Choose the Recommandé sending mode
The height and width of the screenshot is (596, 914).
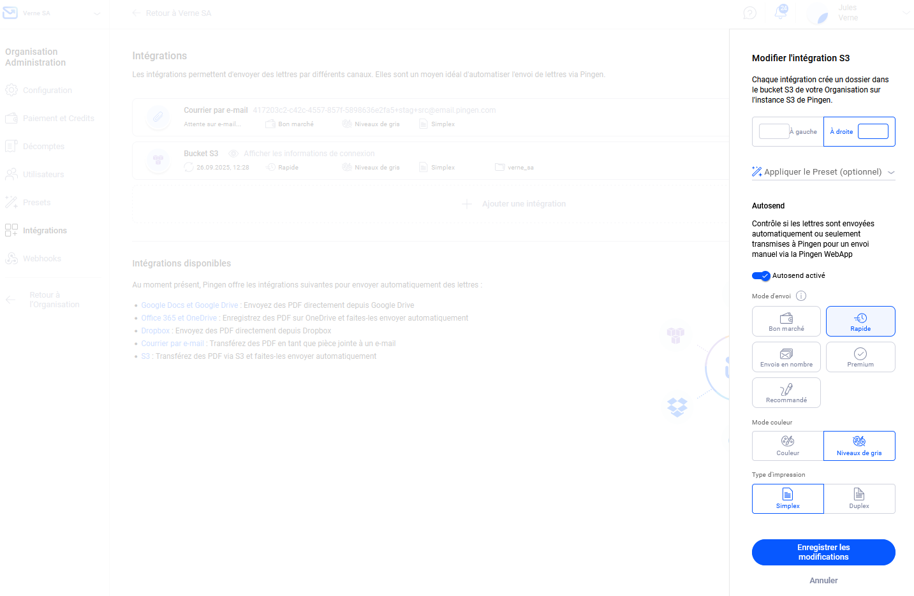point(786,393)
